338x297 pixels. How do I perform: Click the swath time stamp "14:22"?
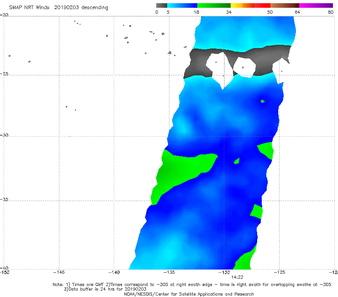pos(238,277)
